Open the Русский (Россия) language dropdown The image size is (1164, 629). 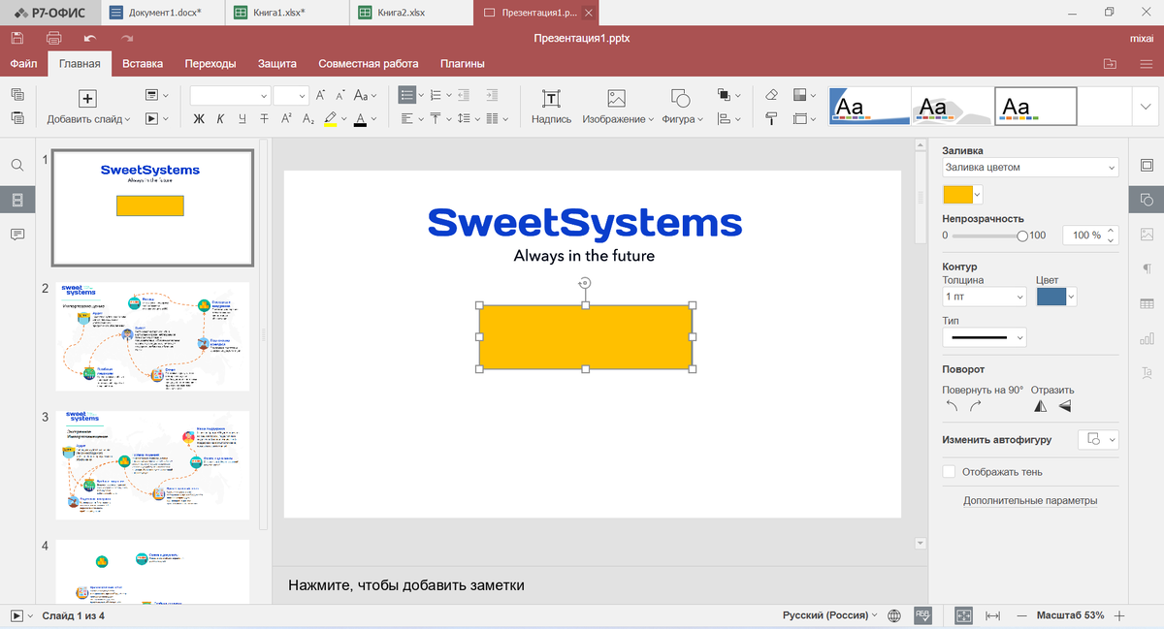pyautogui.click(x=829, y=615)
